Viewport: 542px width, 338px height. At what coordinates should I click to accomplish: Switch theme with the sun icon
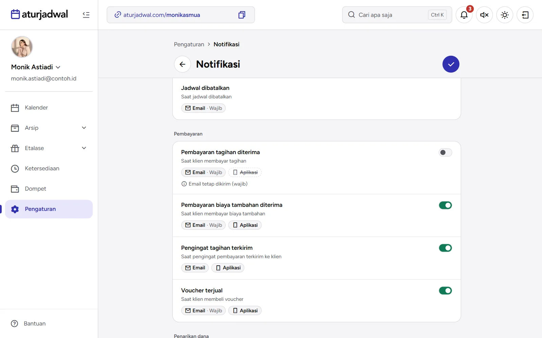click(x=505, y=15)
